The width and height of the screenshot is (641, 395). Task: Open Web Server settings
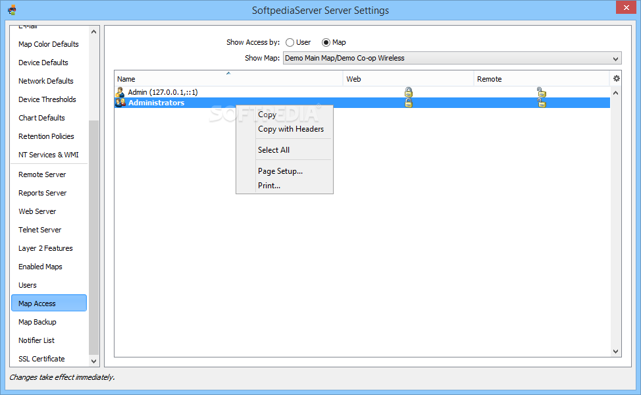coord(49,211)
